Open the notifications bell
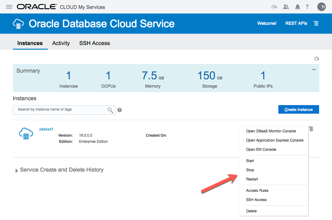The height and width of the screenshot is (220, 332). click(x=297, y=7)
